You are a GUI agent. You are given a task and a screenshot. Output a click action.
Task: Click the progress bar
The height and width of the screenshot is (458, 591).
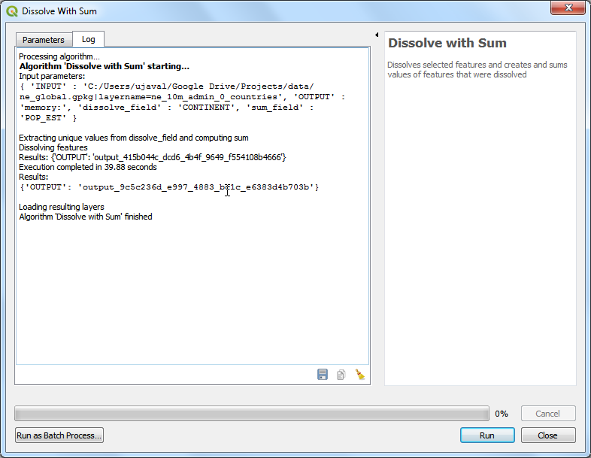pos(252,414)
